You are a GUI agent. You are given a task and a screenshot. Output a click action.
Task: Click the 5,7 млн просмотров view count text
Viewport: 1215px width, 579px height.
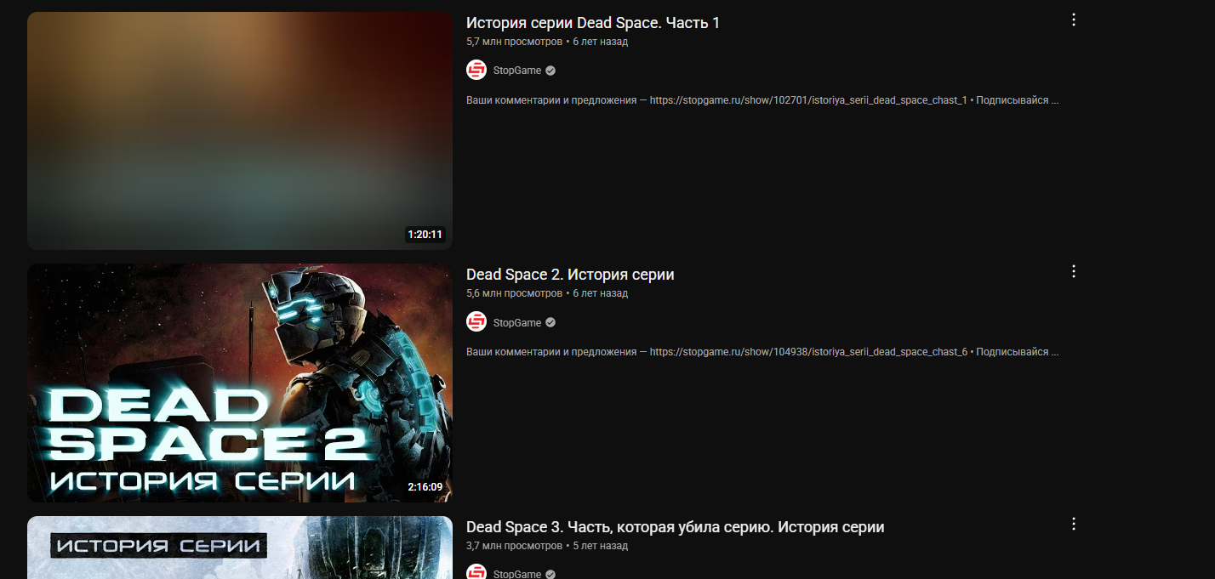point(514,42)
